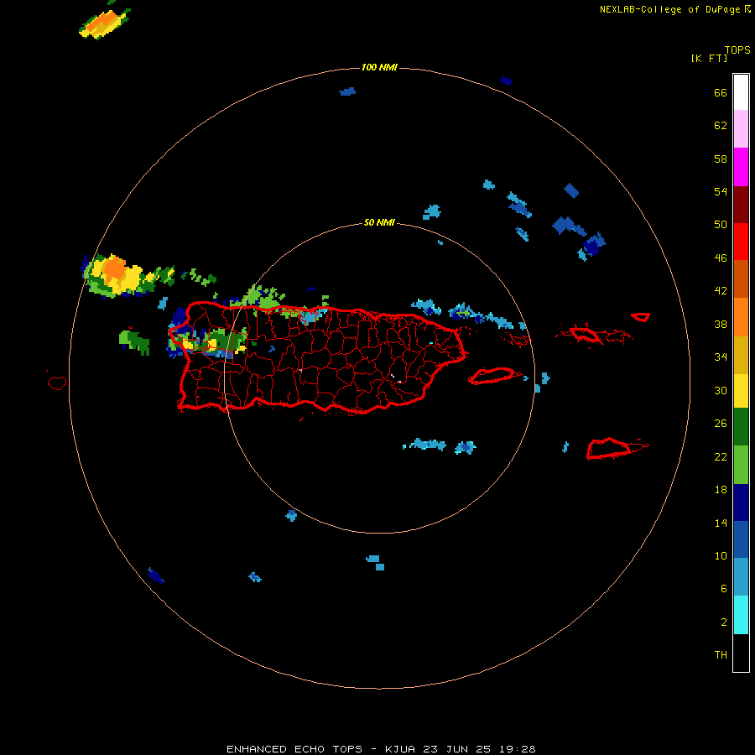Viewport: 755px width, 755px height.
Task: Click the 34 legend value
Action: coord(721,357)
